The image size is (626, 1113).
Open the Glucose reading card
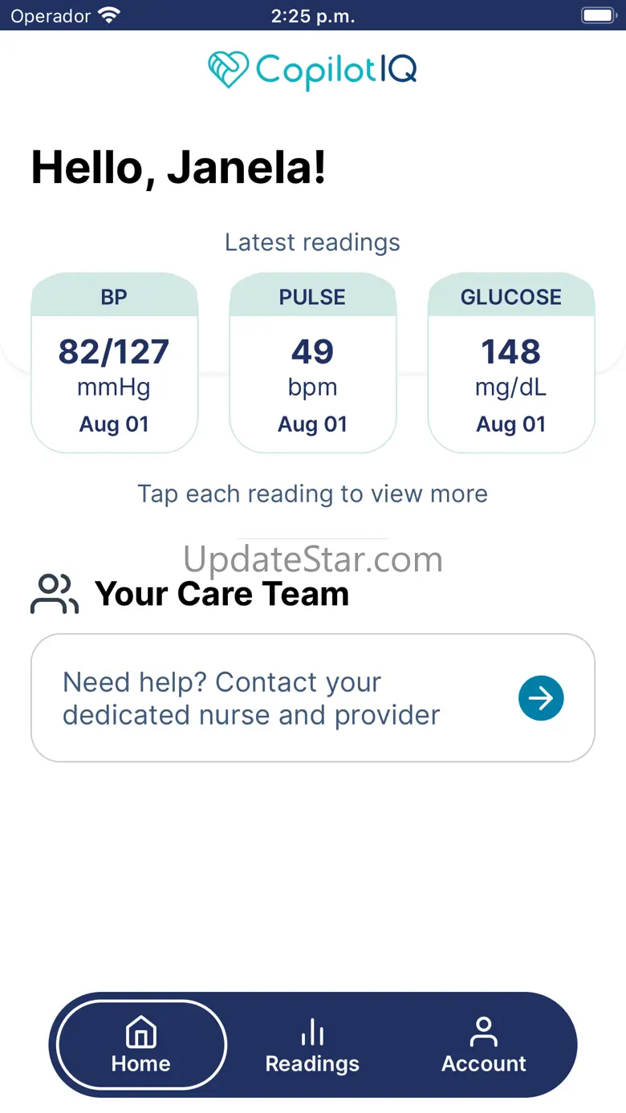pos(511,363)
